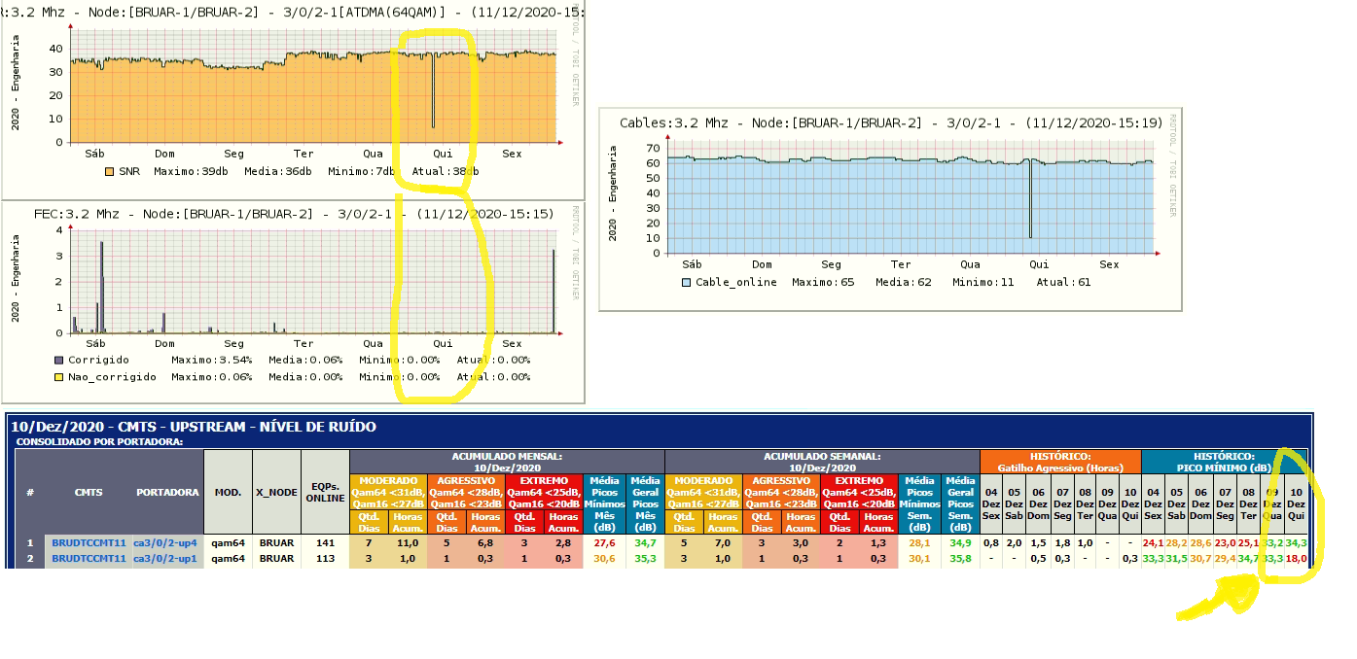Click the EQPs online value '141'
The image size is (1357, 659).
325,543
